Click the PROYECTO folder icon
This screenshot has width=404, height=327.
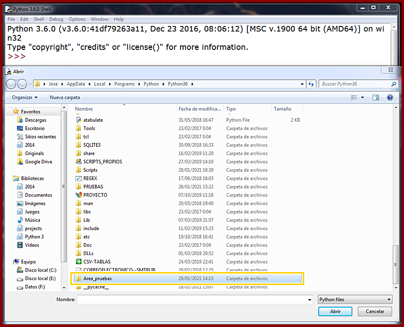coord(79,195)
